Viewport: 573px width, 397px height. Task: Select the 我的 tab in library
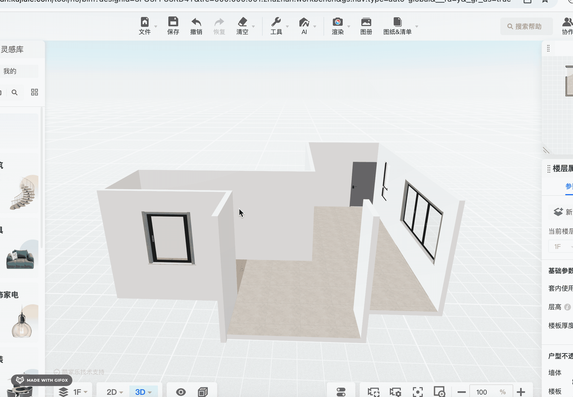[x=10, y=71]
